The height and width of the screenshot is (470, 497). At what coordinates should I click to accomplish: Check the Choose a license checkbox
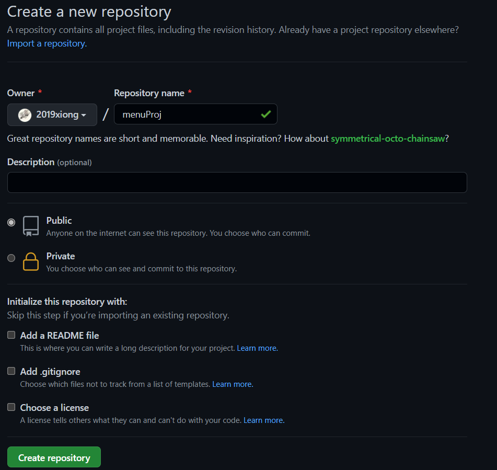click(11, 407)
